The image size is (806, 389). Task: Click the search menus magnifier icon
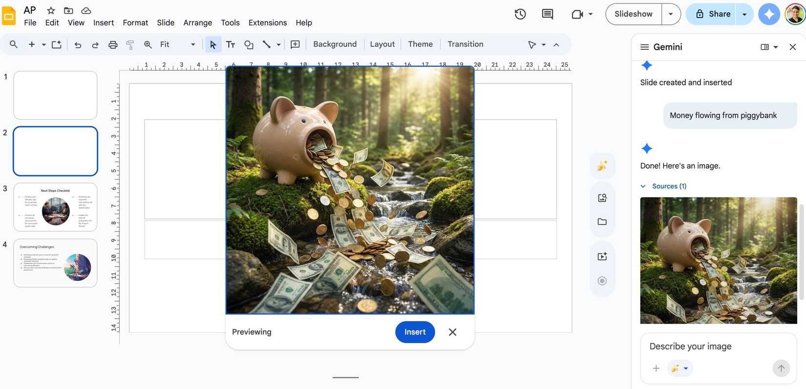14,44
